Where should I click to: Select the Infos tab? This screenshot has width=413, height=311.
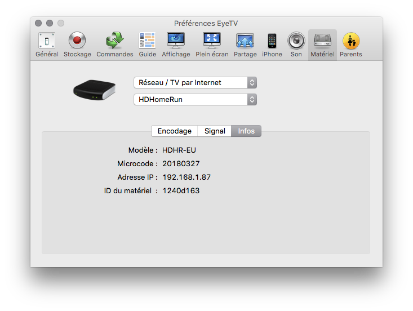tap(246, 131)
